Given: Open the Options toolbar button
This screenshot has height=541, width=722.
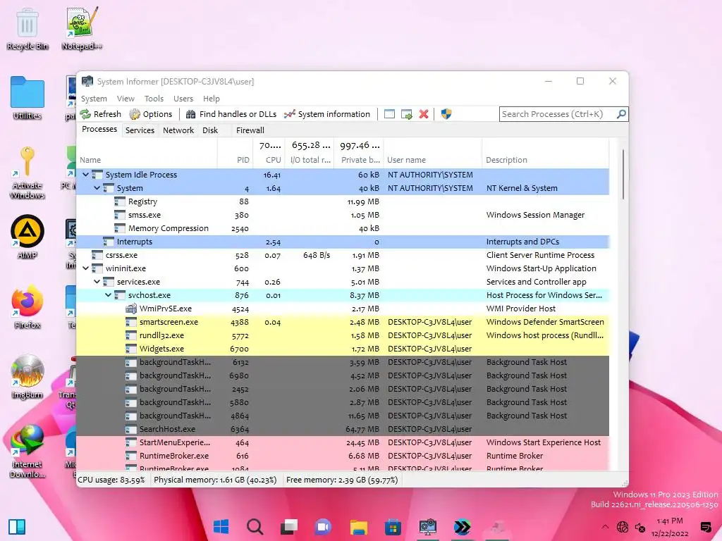Looking at the screenshot, I should [151, 114].
